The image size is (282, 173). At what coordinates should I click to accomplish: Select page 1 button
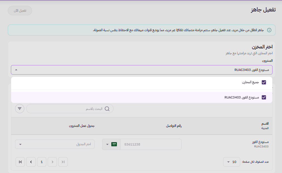pos(42,162)
